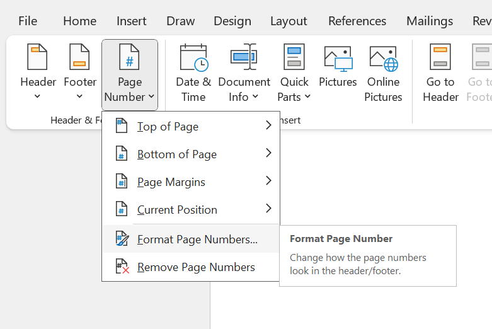Switch to the Insert tab
The height and width of the screenshot is (329, 492).
pos(132,21)
